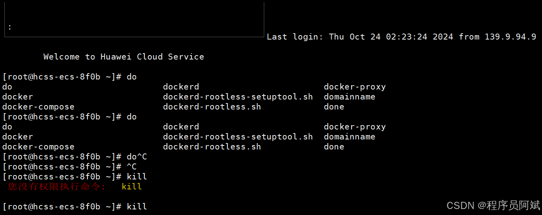
Task: Select docker-proxy in the second completion list
Action: coord(354,127)
